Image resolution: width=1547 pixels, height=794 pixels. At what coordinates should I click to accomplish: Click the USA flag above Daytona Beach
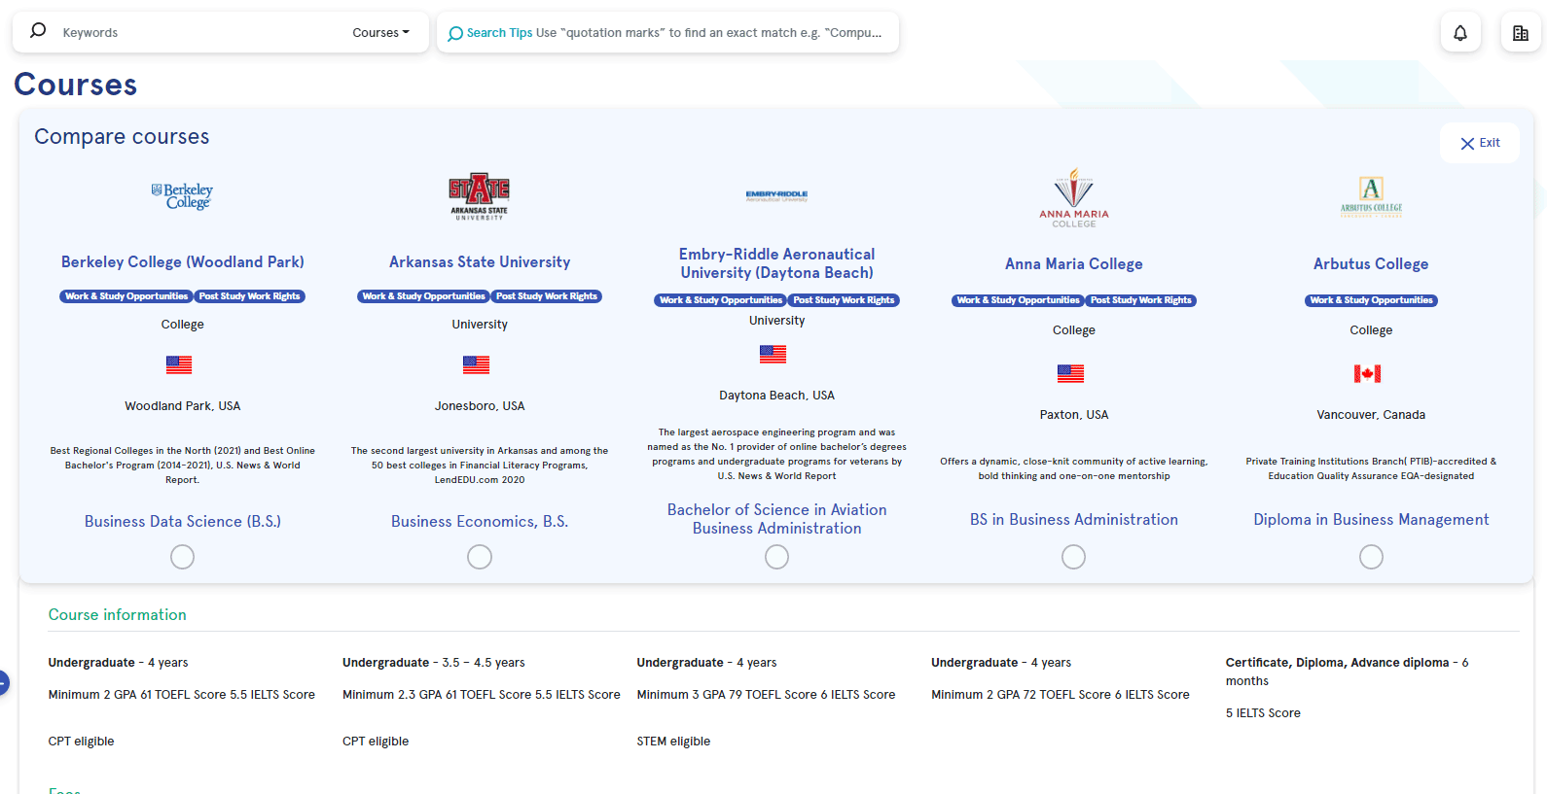tap(773, 354)
